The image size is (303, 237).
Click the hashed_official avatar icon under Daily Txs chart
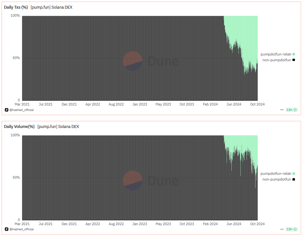tap(6, 110)
